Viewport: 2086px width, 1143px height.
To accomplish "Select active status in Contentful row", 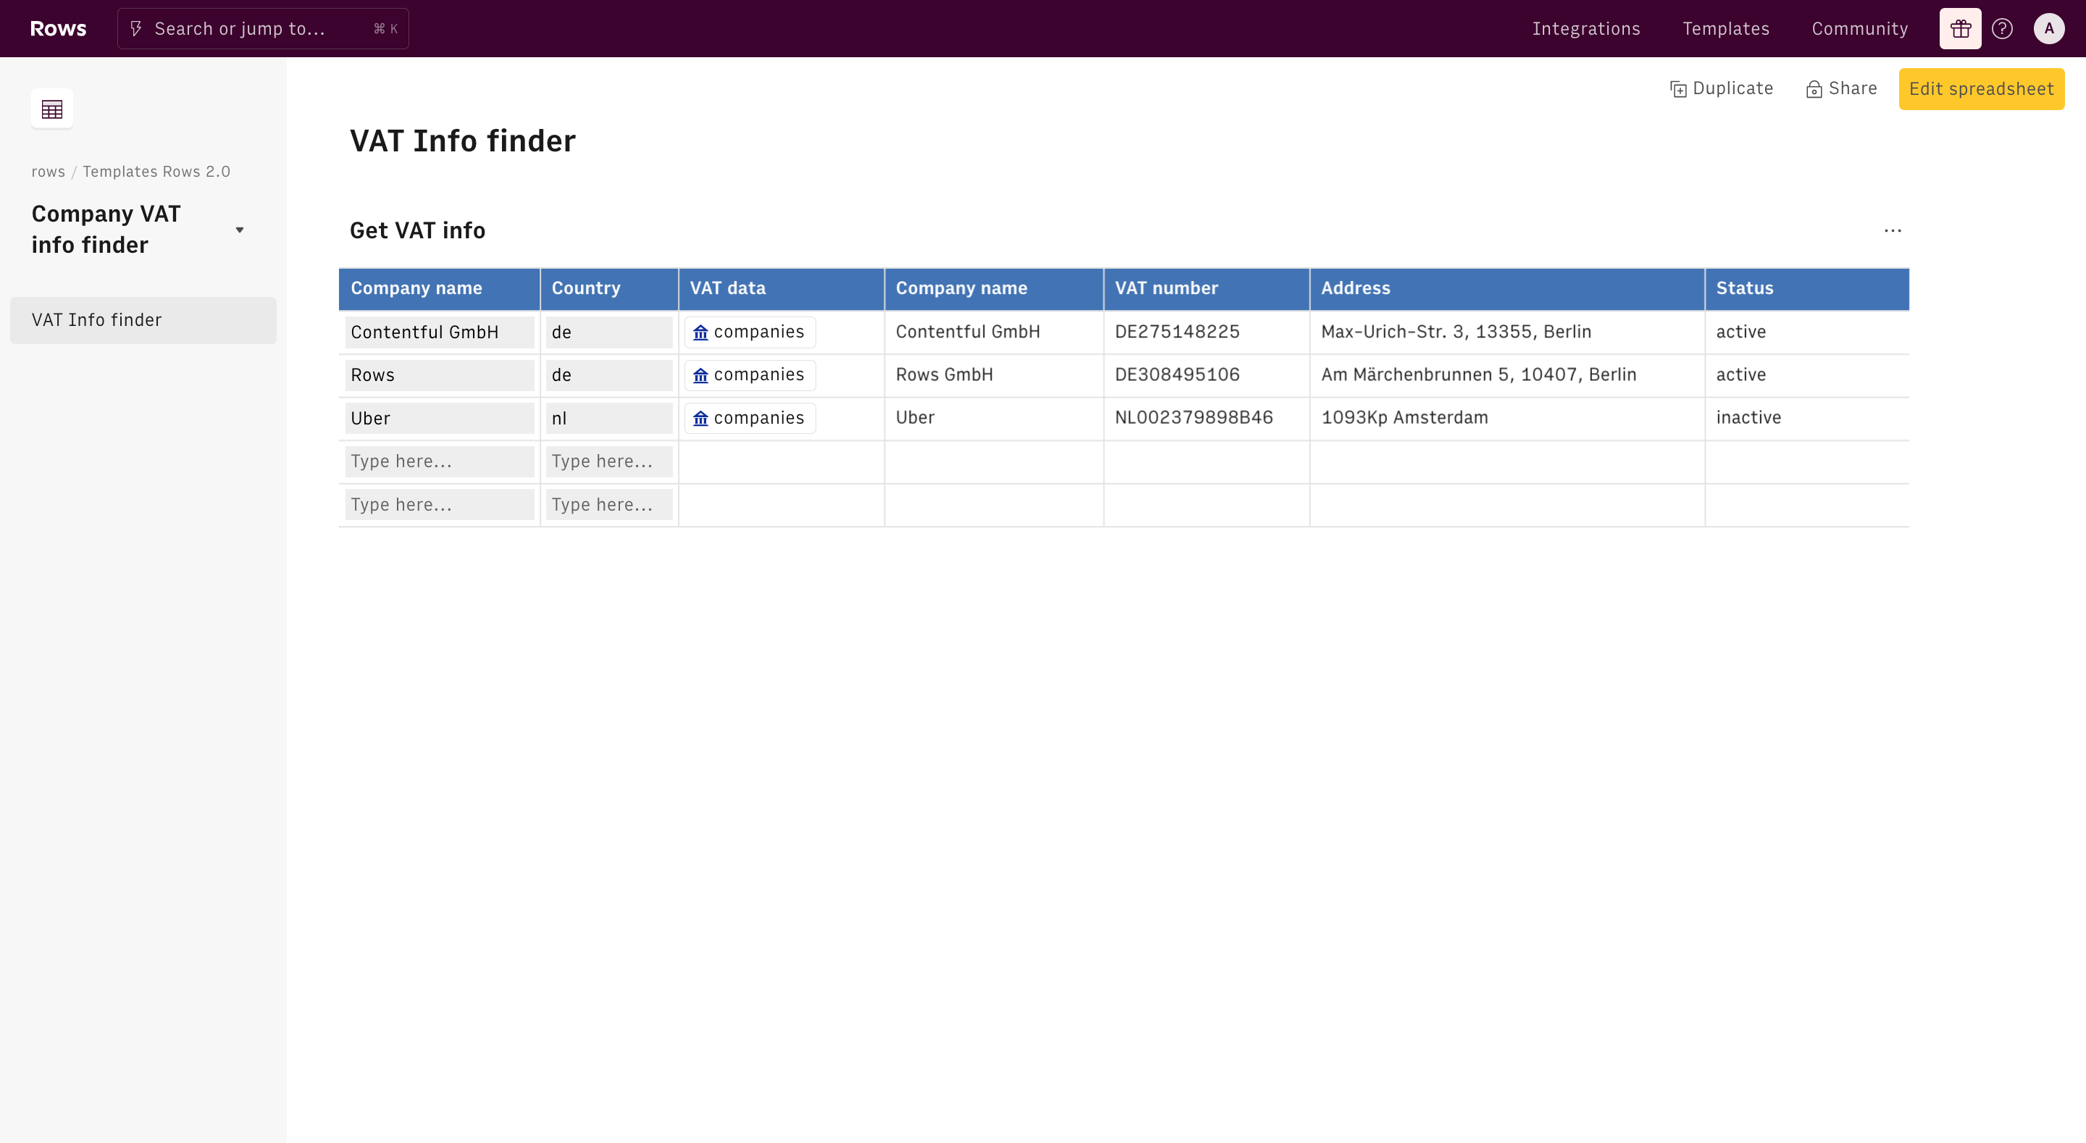I will click(x=1806, y=332).
